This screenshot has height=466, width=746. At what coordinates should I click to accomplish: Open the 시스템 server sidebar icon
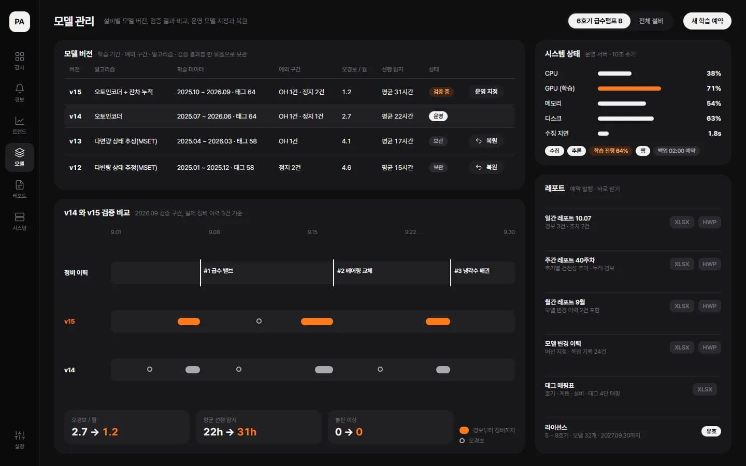click(19, 221)
